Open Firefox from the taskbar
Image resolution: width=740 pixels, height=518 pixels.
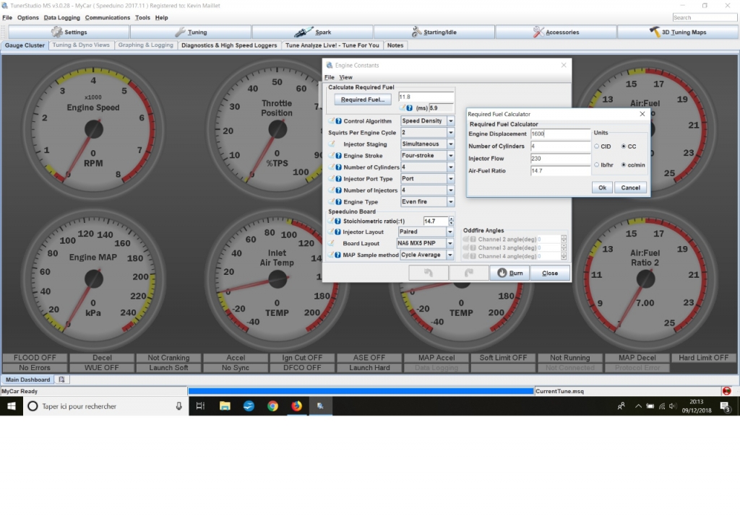coord(296,406)
